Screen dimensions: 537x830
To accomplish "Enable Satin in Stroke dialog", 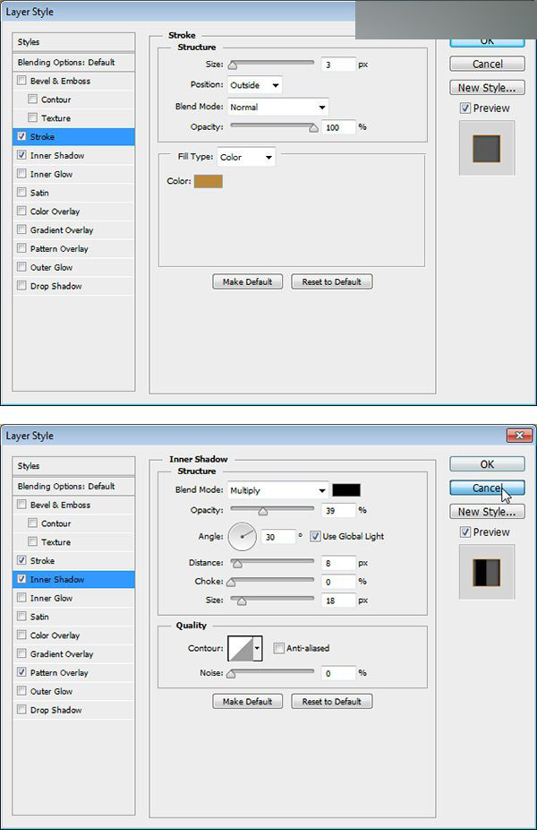I will pos(21,192).
